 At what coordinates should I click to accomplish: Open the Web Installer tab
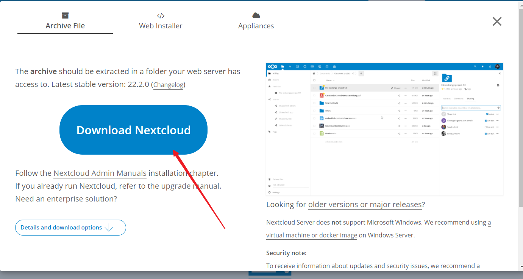161,21
